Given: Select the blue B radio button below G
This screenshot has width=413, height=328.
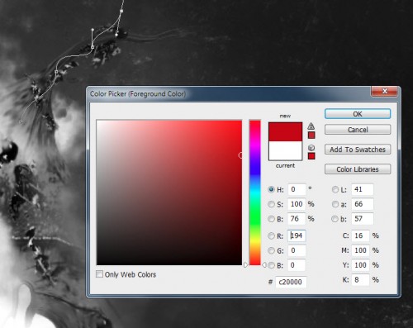Looking at the screenshot, I should point(271,265).
